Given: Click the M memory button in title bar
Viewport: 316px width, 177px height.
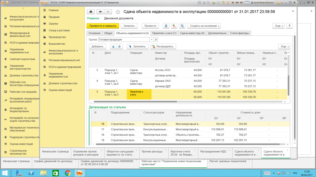Looking at the screenshot, I should (x=233, y=3).
